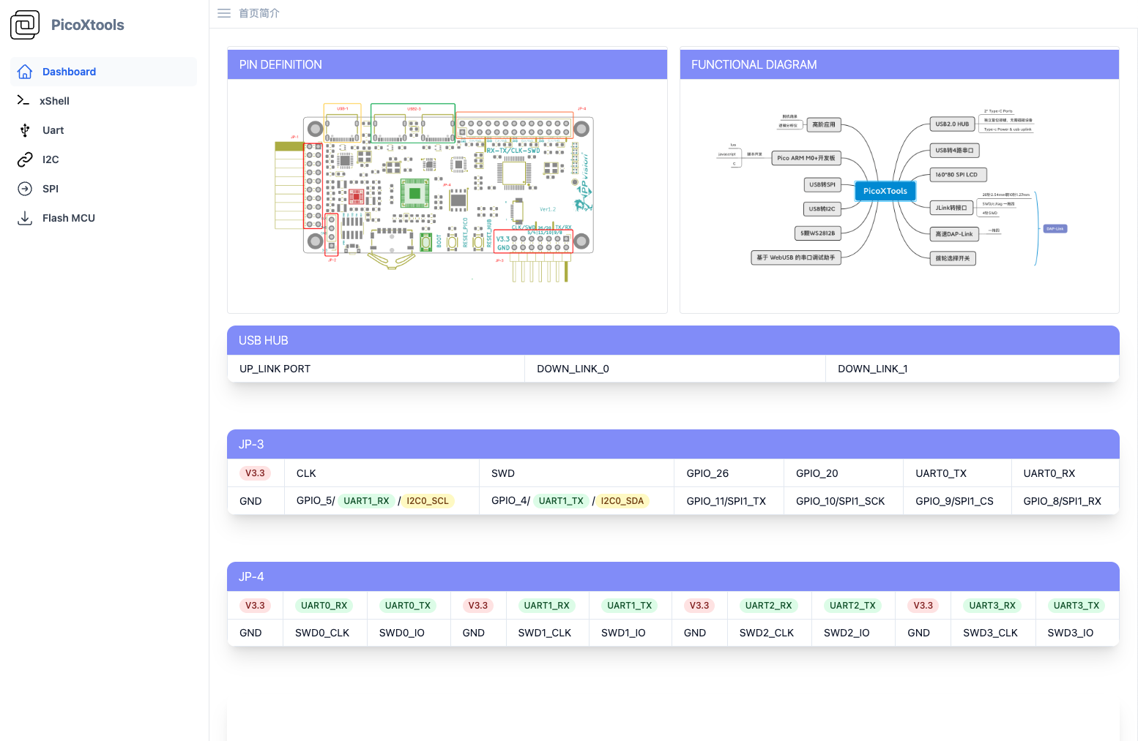Click the V3.3 tag in JP-3
Screen dimensions: 1138x741
pyautogui.click(x=255, y=473)
